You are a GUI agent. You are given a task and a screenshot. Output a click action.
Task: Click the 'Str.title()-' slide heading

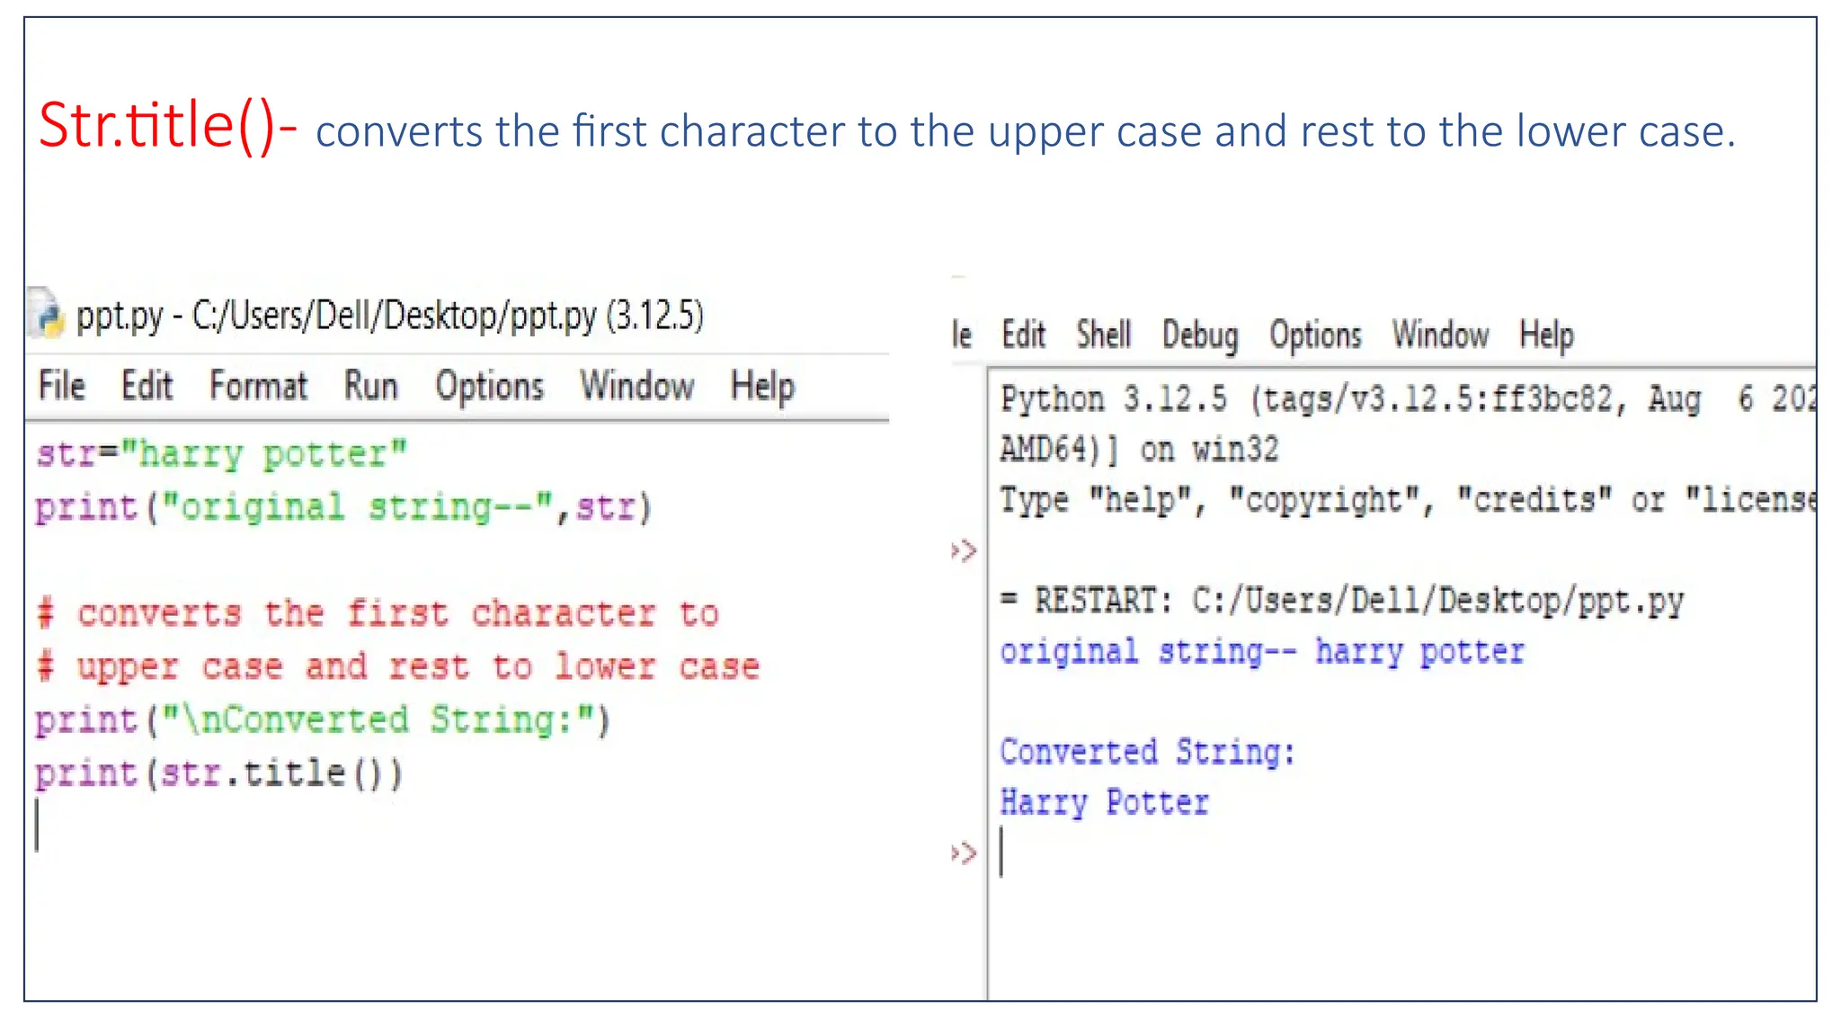click(x=167, y=126)
